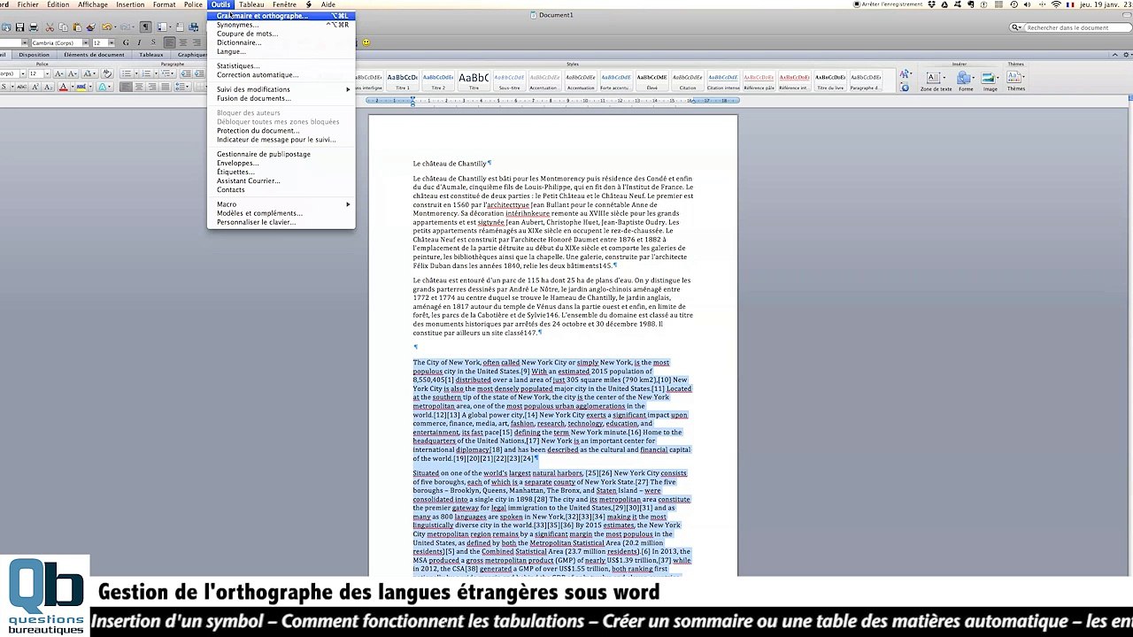Apply the Titre du livre style
The image size is (1133, 637).
(x=830, y=81)
